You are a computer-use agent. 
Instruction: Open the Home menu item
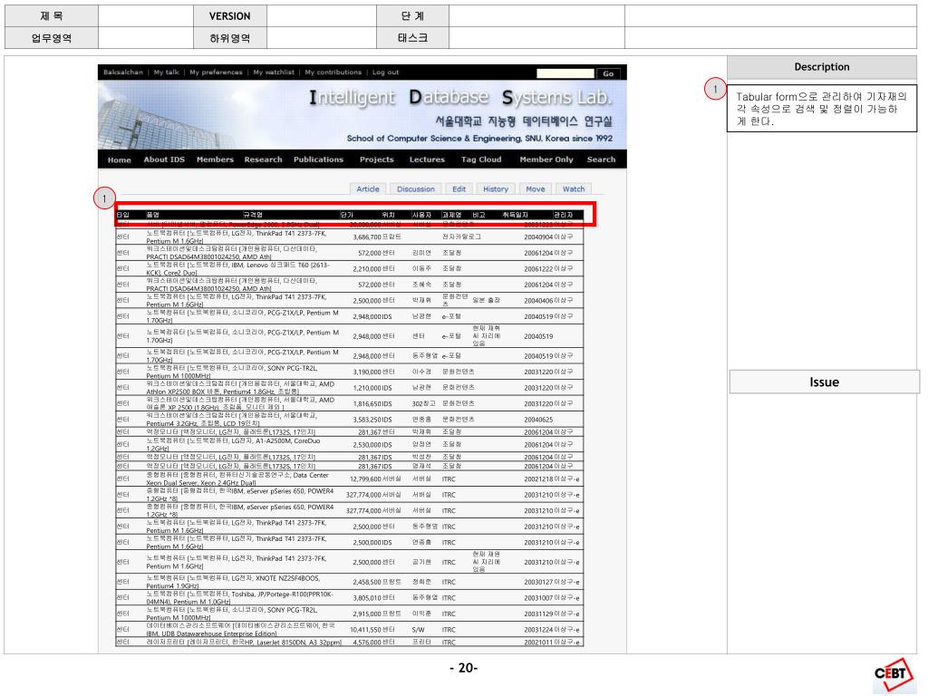pos(119,159)
